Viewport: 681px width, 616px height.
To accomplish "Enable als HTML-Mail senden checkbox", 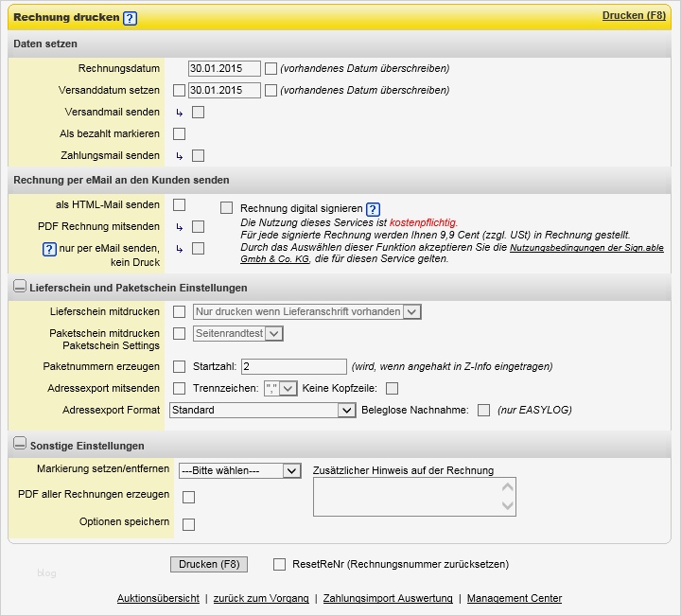I will (179, 205).
